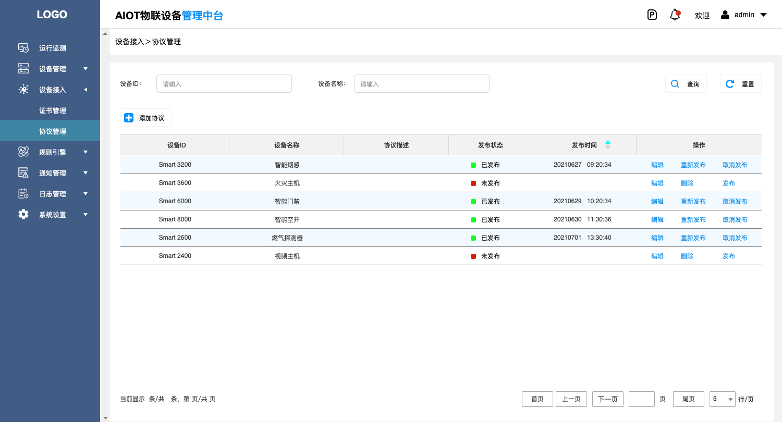782x422 pixels.
Task: Click the 火灾主机 device name cell
Action: coord(287,183)
